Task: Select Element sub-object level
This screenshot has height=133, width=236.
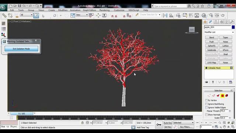Action: 227,96
